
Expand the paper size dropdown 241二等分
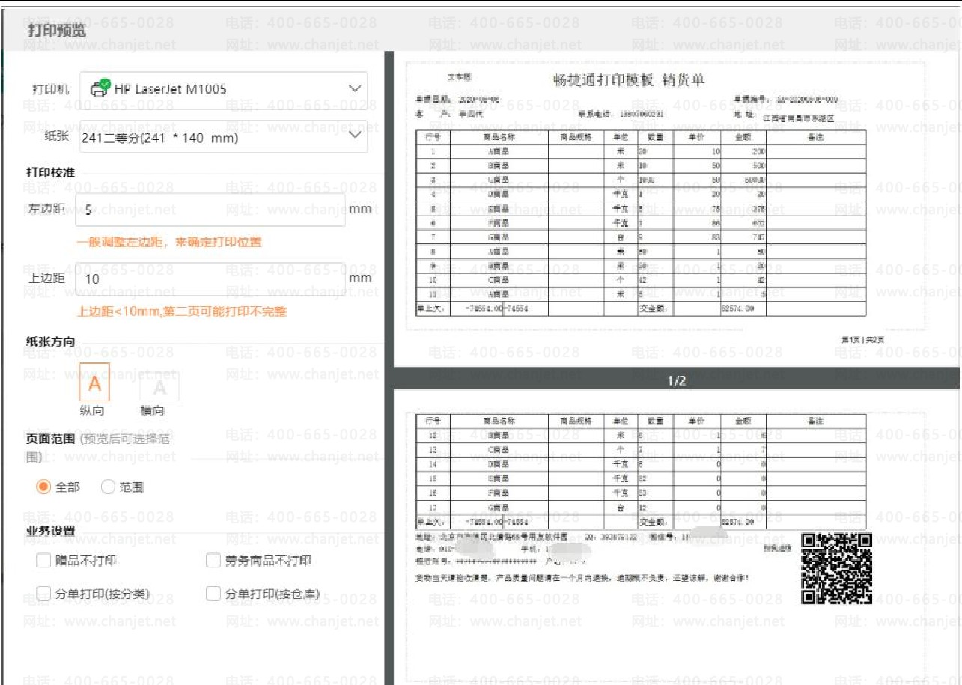223,136
